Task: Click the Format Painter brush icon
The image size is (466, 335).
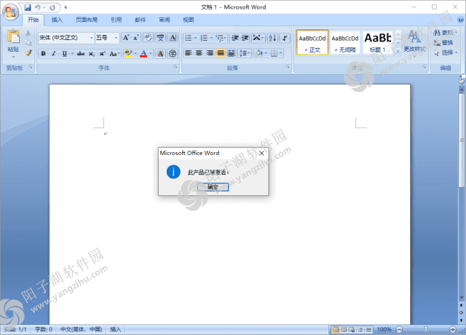Action: pyautogui.click(x=28, y=53)
